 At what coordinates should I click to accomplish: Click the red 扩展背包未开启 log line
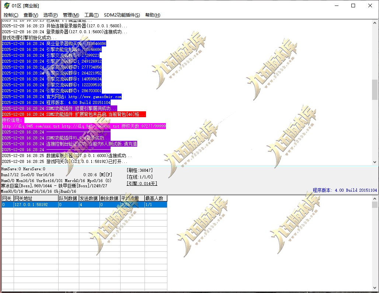coord(74,114)
